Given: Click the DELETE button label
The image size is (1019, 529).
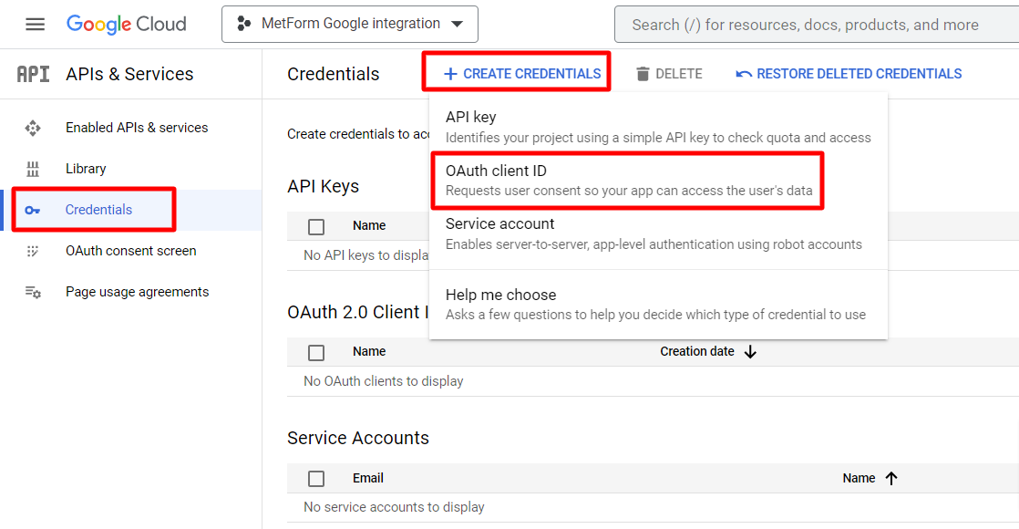Looking at the screenshot, I should [x=678, y=74].
